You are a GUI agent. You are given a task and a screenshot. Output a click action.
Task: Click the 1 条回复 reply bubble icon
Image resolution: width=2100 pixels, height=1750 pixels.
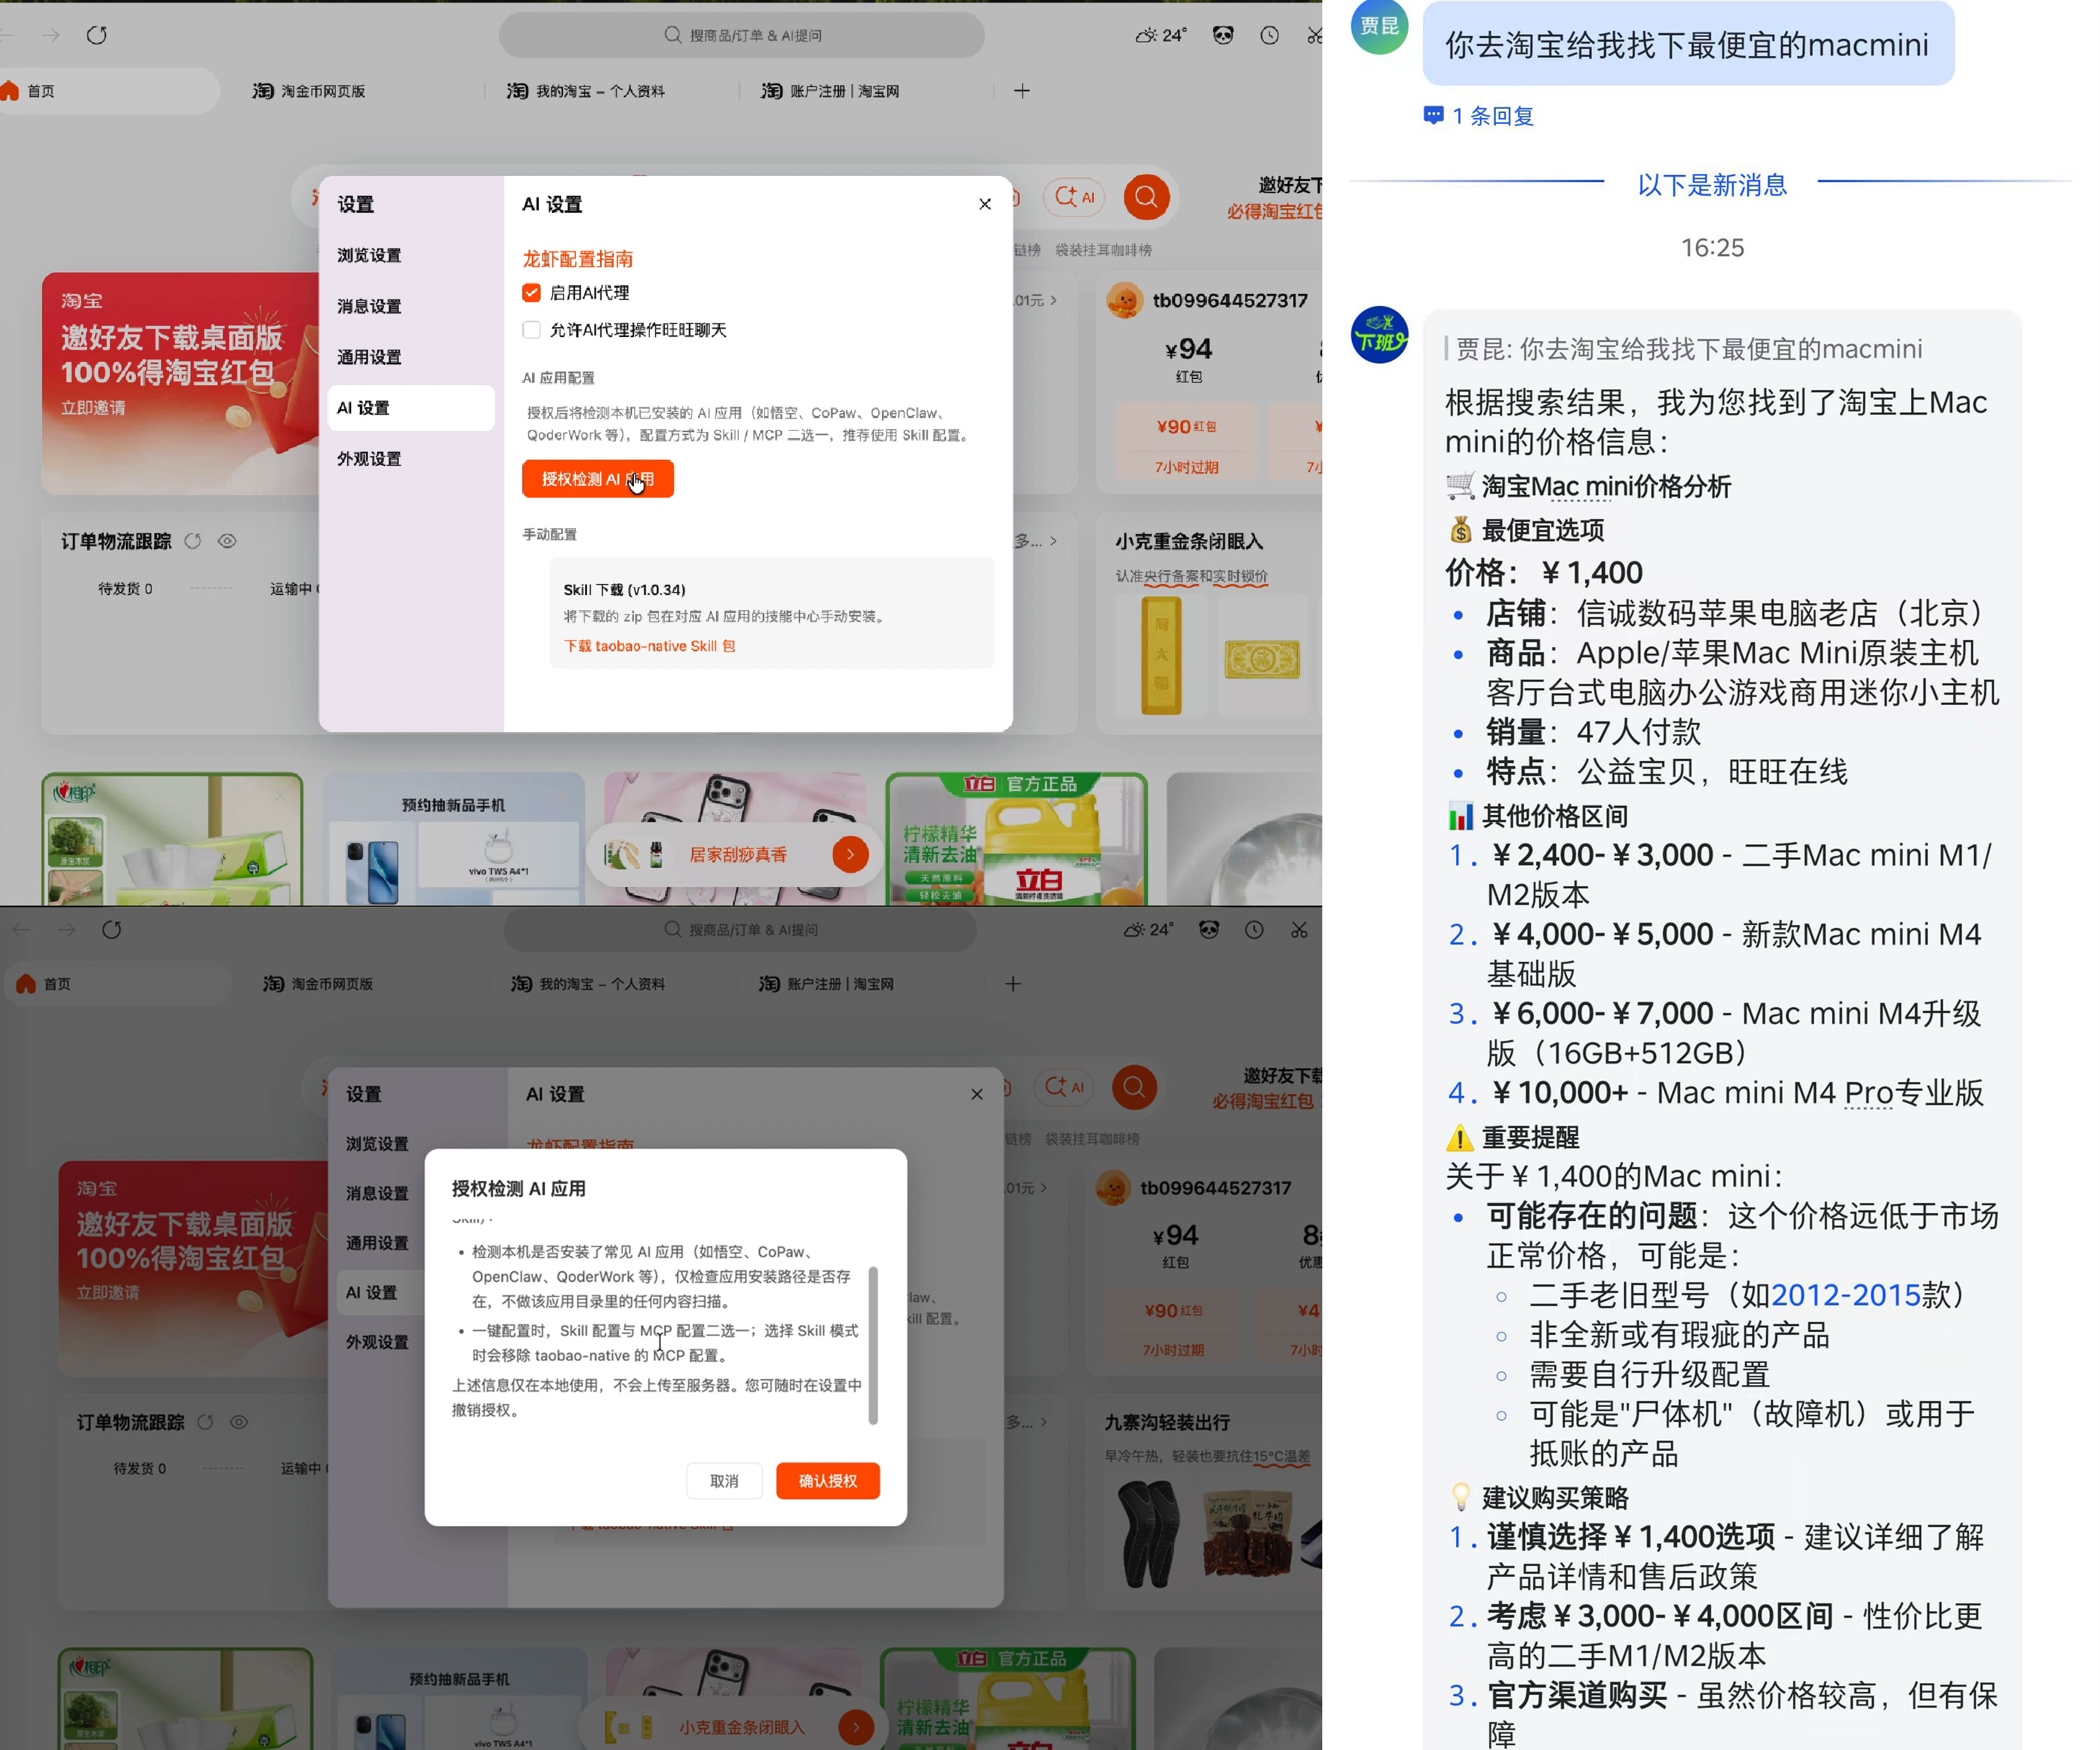click(x=1433, y=116)
